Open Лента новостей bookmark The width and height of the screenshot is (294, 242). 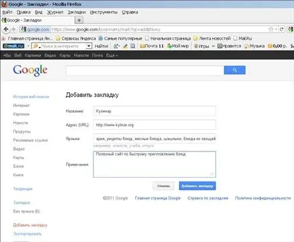coord(212,39)
